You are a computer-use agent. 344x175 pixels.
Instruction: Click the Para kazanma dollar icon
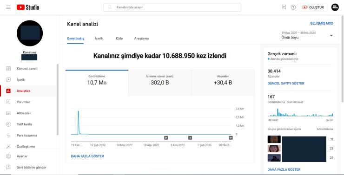click(x=8, y=136)
